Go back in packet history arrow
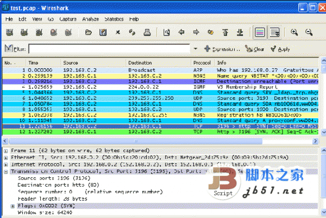The height and width of the screenshot is (218, 326). tap(181, 33)
